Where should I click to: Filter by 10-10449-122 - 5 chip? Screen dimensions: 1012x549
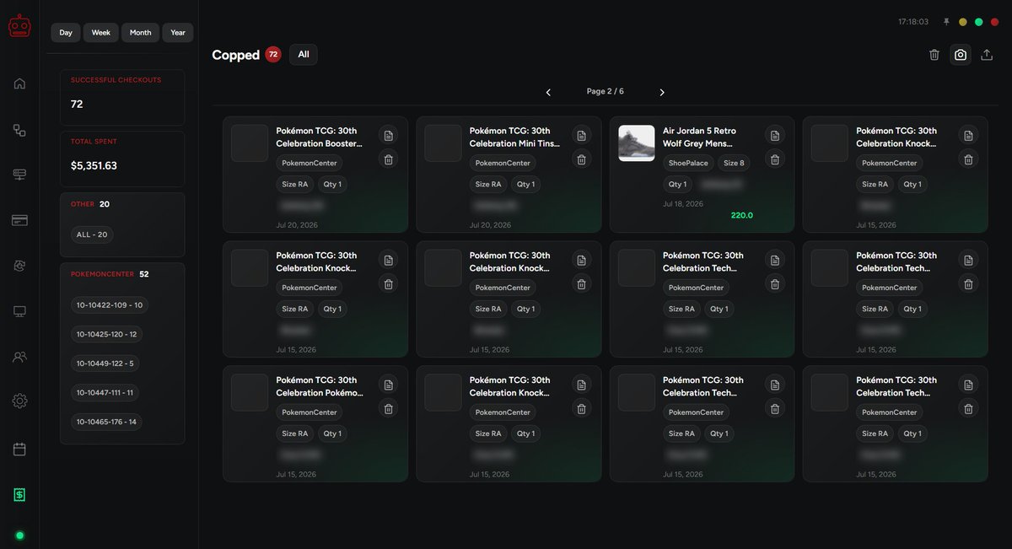105,363
